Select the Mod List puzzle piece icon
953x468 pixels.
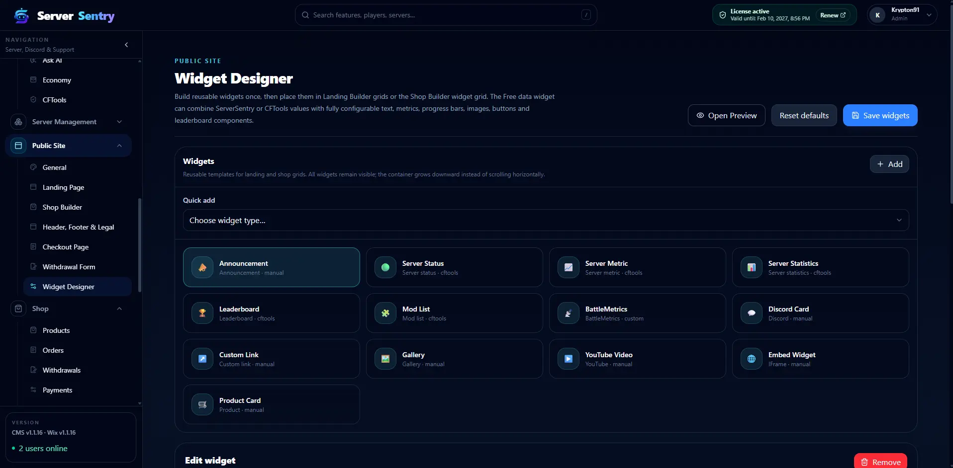pyautogui.click(x=385, y=313)
